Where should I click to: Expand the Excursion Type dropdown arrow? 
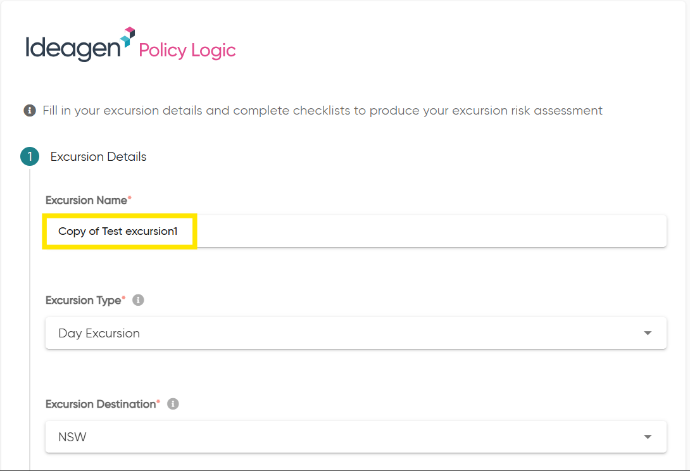pos(648,333)
